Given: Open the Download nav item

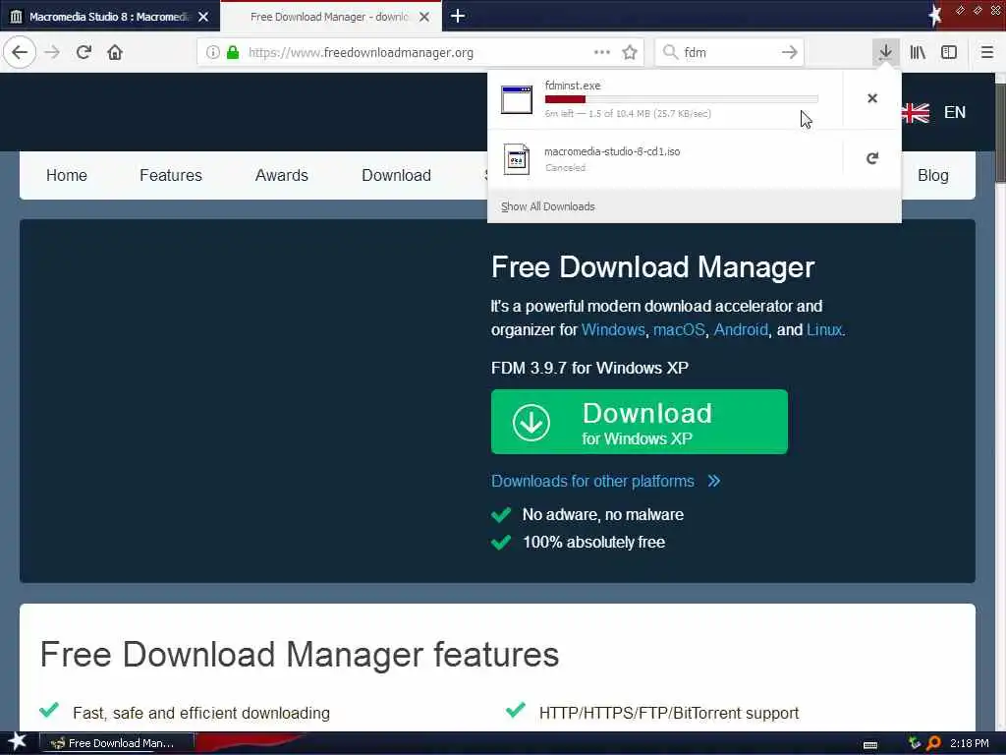Looking at the screenshot, I should pos(397,175).
